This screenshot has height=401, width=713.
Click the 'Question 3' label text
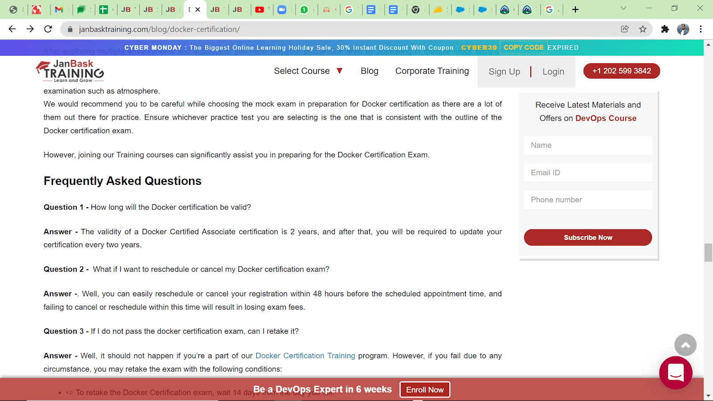(64, 331)
